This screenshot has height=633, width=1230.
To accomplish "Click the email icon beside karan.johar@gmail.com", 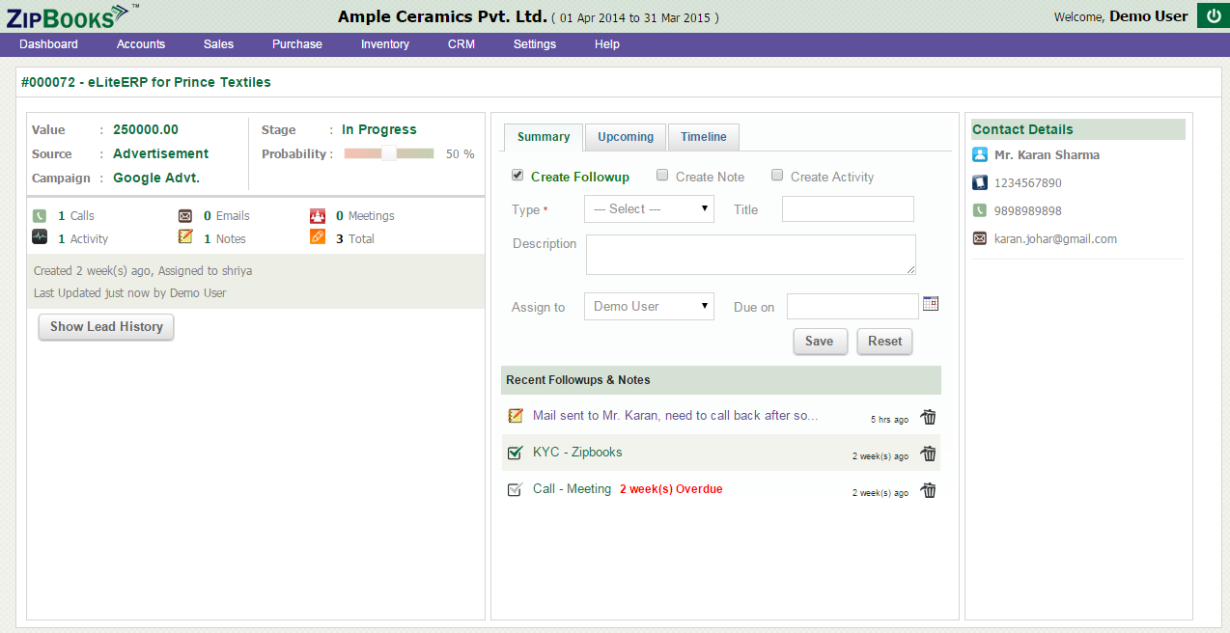I will [x=980, y=238].
